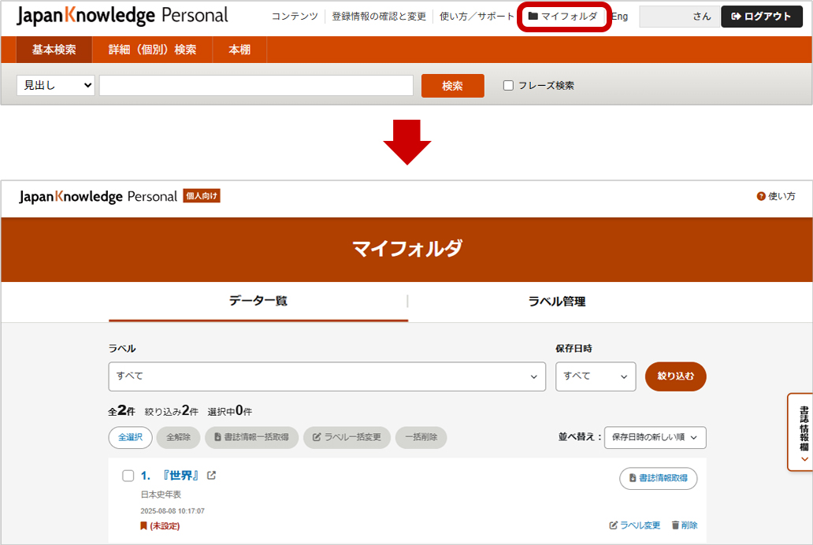Click inside the search input field

(x=256, y=85)
